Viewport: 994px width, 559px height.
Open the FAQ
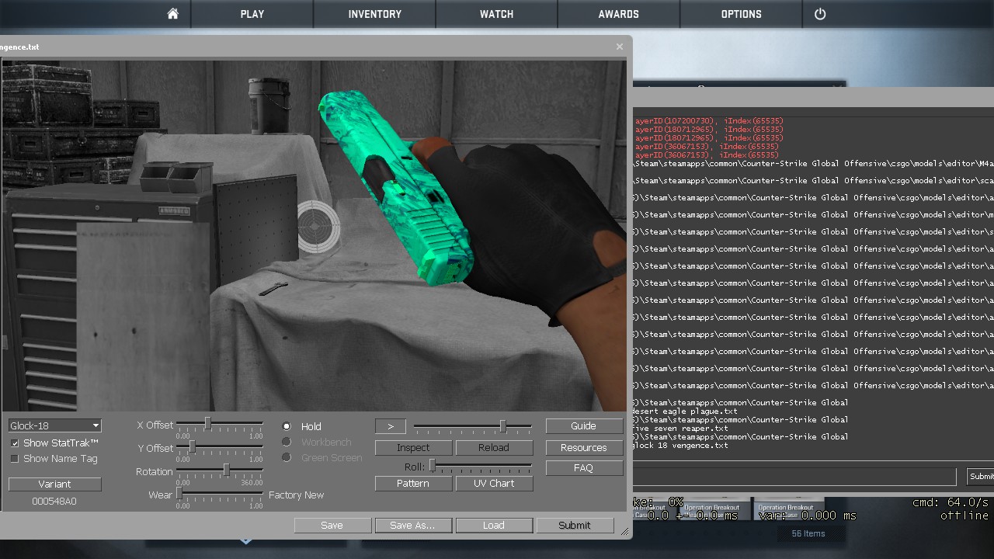tap(584, 468)
